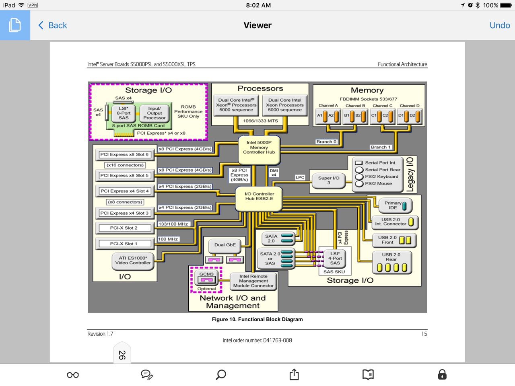
Task: Tap the lock icon in the bottom toolbar
Action: 442,374
